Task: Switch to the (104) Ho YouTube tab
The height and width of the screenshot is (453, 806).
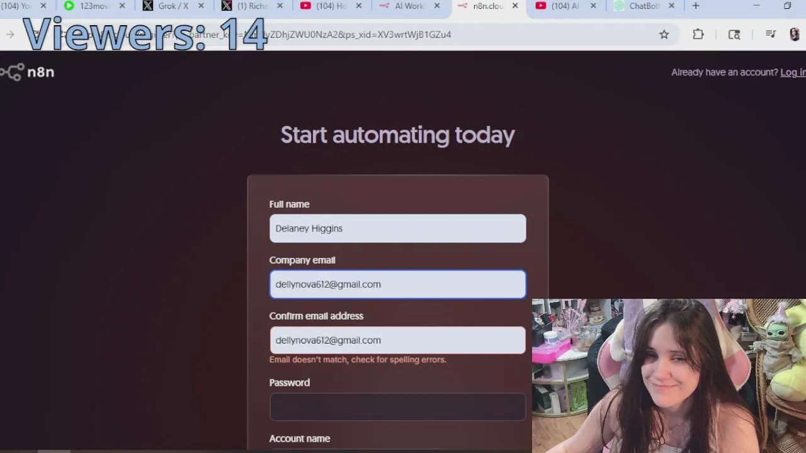Action: point(325,6)
